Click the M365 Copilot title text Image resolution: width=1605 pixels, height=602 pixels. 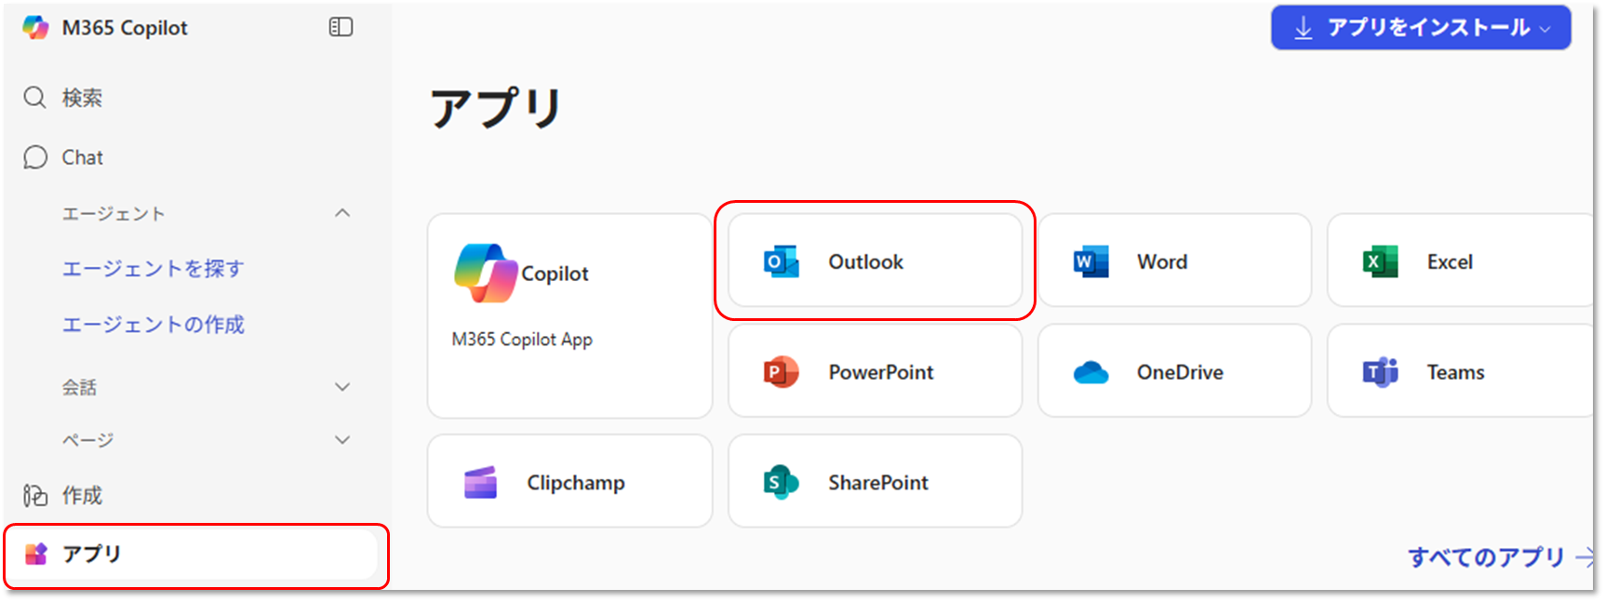[125, 28]
